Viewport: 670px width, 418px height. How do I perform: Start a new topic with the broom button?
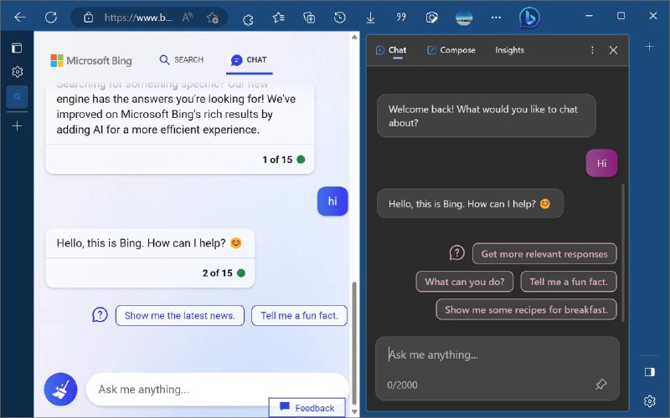pyautogui.click(x=60, y=389)
